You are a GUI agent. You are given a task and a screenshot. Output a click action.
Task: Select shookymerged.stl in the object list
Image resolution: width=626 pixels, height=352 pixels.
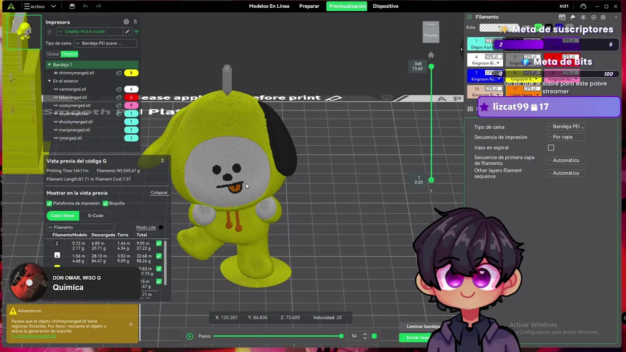(x=75, y=122)
